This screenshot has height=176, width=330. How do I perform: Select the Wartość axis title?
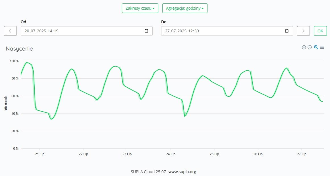6,103
